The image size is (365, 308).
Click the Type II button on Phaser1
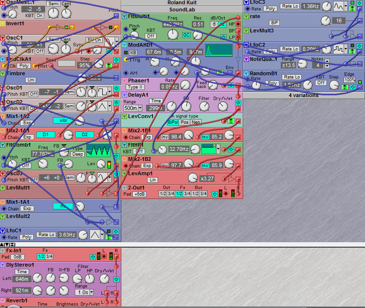point(135,87)
